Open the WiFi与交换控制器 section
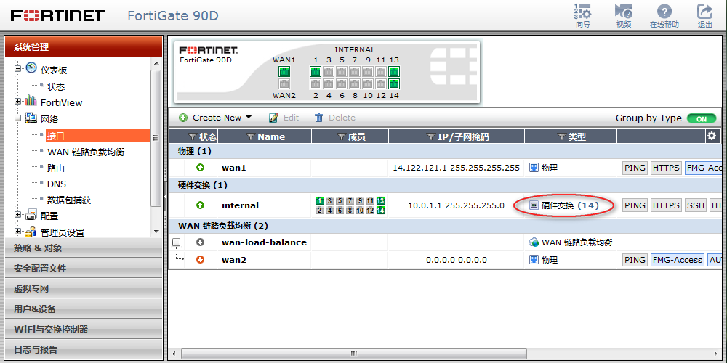The image size is (727, 363). [x=84, y=329]
